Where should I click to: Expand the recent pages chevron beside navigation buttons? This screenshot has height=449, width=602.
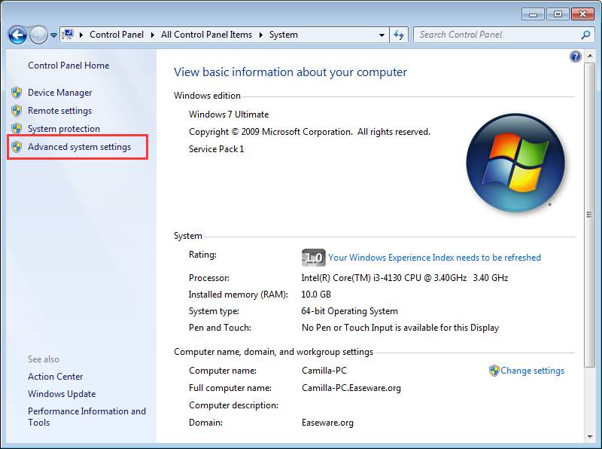pos(53,34)
